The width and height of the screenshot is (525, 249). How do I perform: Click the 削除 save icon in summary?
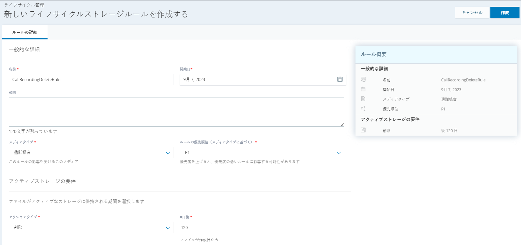(x=363, y=130)
